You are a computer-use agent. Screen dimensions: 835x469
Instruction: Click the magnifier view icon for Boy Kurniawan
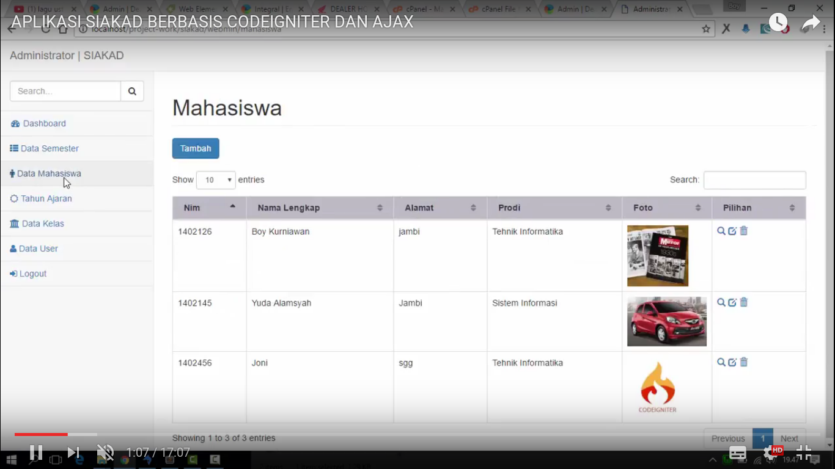[x=721, y=231]
